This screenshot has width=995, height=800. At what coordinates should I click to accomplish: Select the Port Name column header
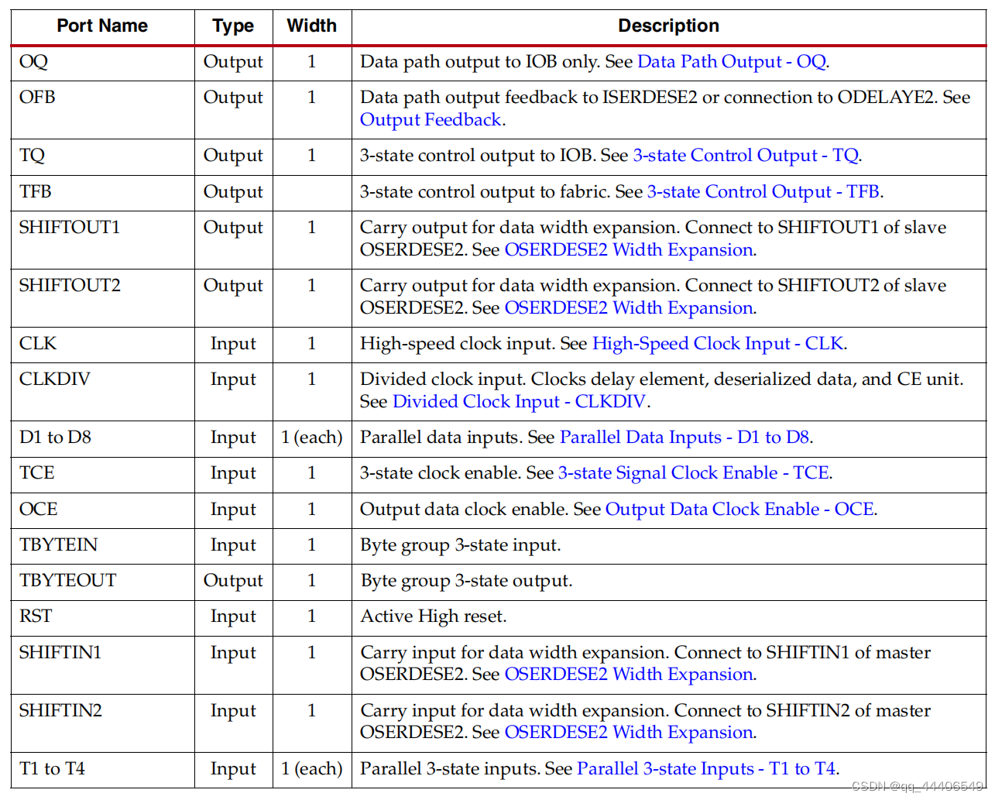(x=102, y=26)
